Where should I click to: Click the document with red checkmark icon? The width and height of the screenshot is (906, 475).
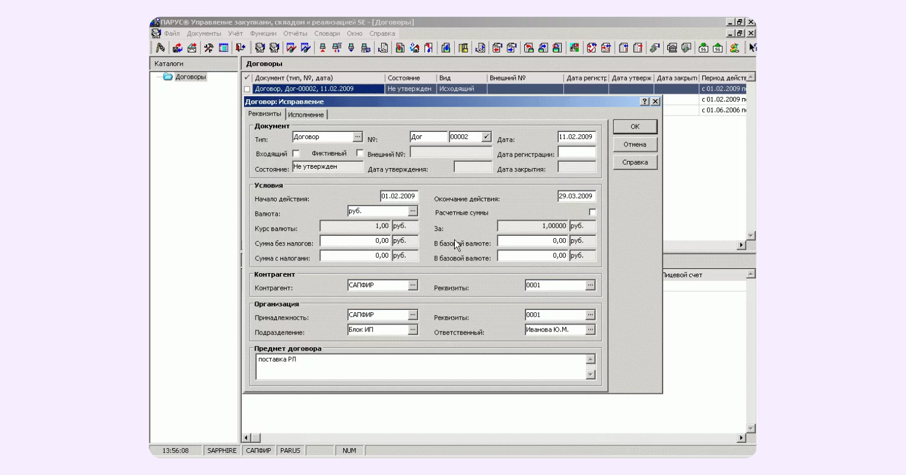(591, 48)
